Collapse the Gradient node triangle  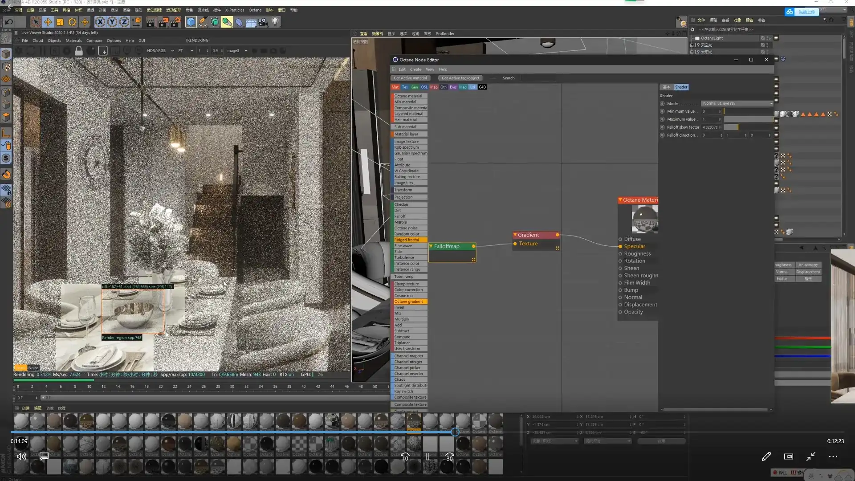click(x=515, y=235)
